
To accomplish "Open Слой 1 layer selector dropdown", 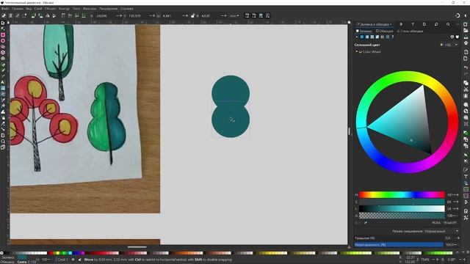I will [62, 260].
